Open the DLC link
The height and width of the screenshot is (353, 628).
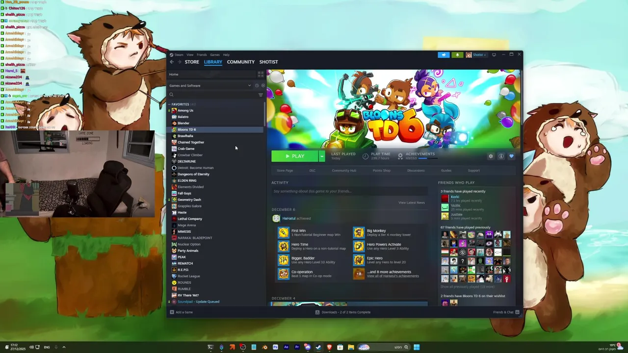click(313, 170)
